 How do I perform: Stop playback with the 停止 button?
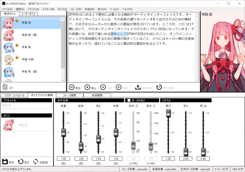[x=87, y=87]
